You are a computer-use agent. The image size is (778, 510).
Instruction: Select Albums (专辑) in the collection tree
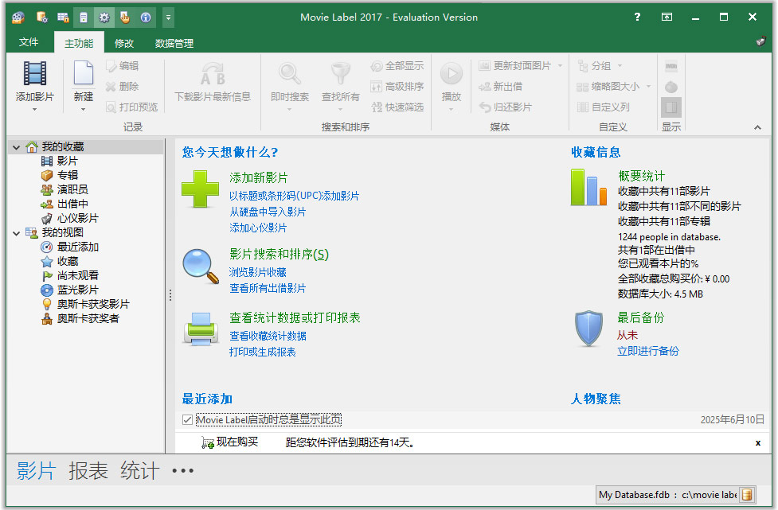[67, 176]
